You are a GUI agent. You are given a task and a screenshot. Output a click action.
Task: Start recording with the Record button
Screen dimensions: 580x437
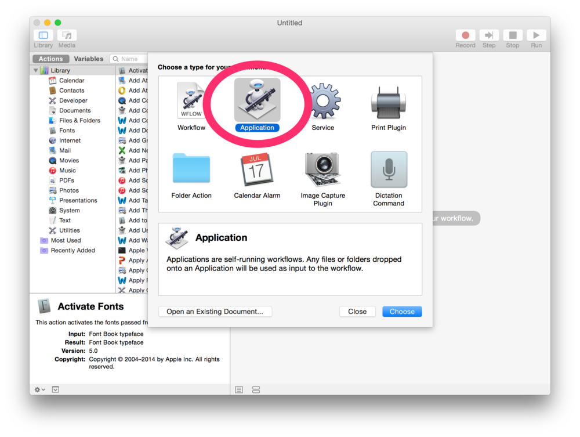click(465, 35)
